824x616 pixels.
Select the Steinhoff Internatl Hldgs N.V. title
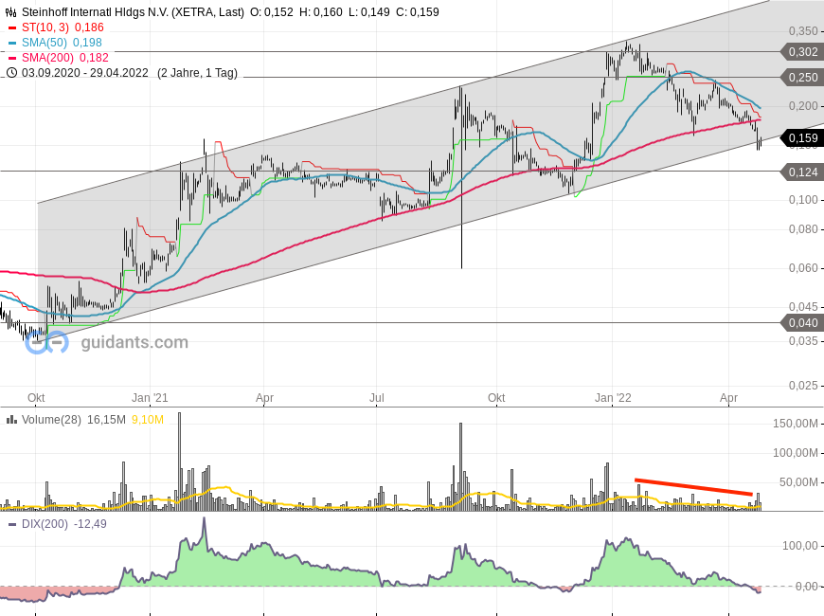click(x=133, y=12)
